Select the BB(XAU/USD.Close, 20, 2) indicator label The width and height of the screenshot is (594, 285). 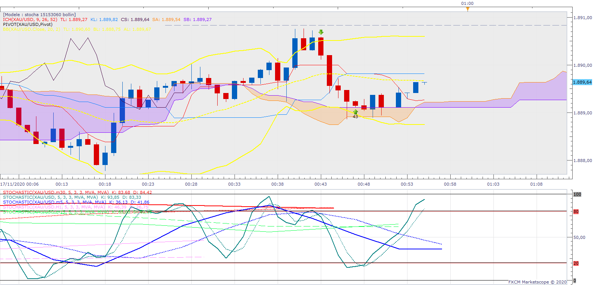pyautogui.click(x=32, y=29)
